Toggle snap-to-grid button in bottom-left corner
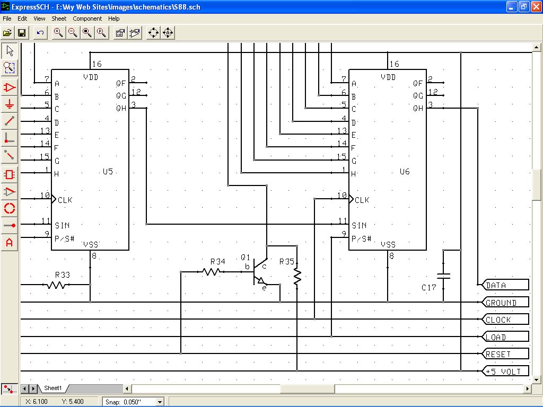 pyautogui.click(x=8, y=389)
